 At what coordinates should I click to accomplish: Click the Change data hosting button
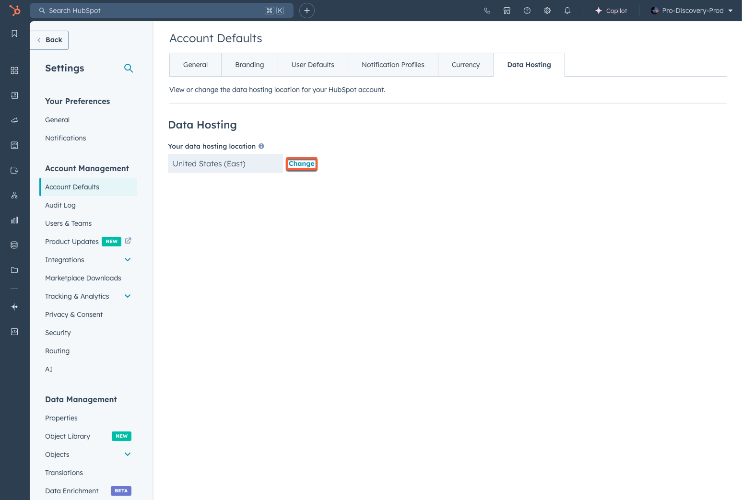301,163
